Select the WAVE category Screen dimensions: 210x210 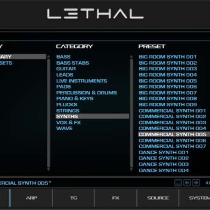64,128
